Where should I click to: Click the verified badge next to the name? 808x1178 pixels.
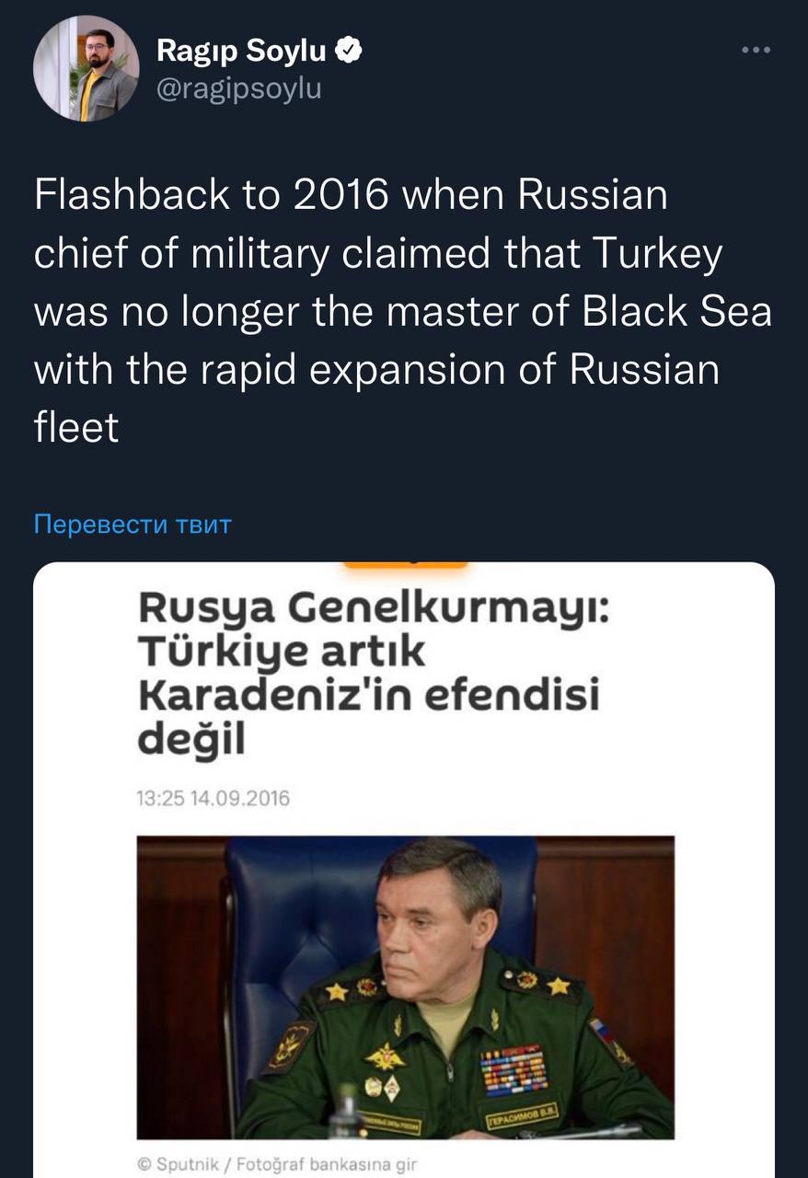pos(348,52)
